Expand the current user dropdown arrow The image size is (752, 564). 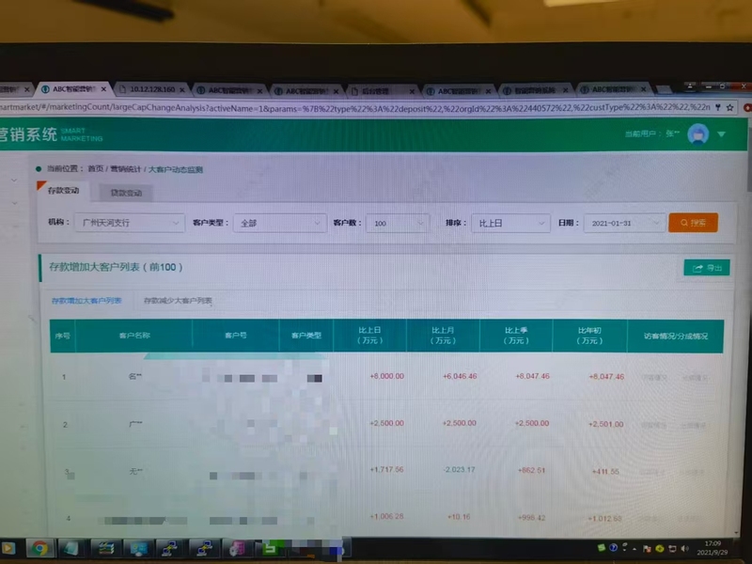(721, 134)
